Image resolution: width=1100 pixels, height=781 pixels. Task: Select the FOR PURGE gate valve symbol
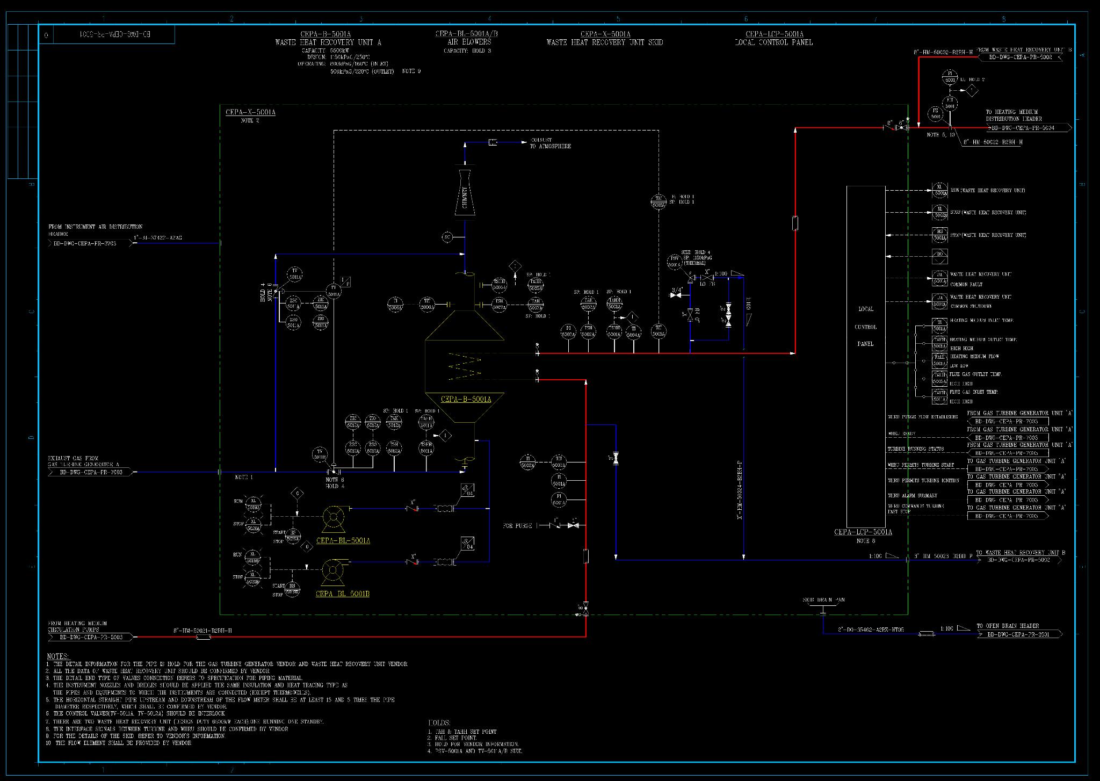(x=574, y=525)
